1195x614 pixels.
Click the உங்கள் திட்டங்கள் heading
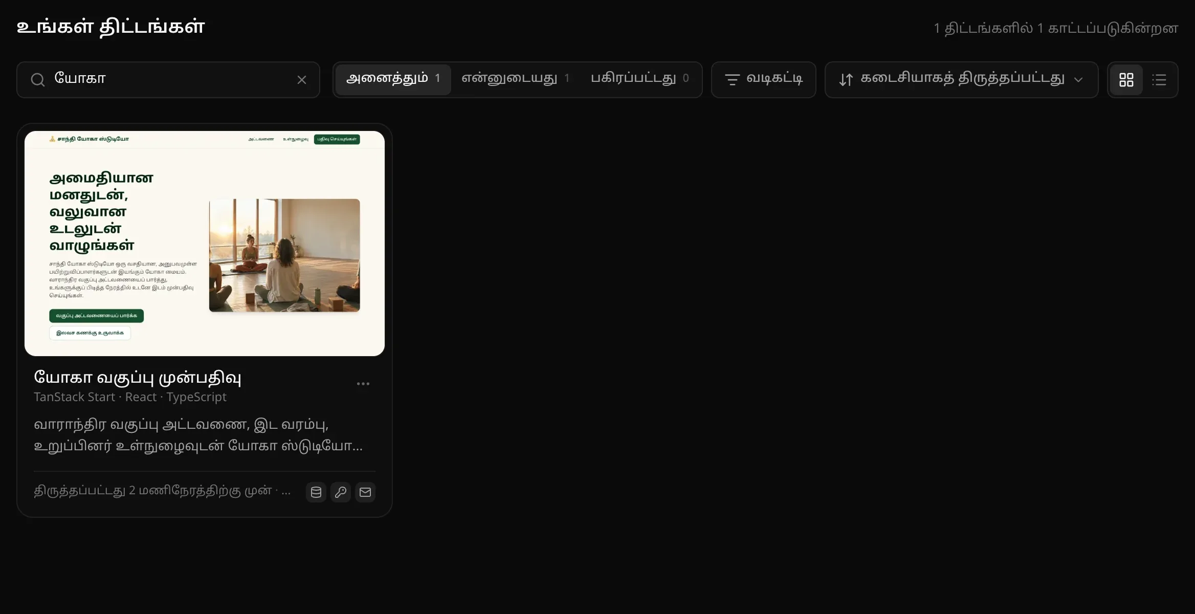110,27
